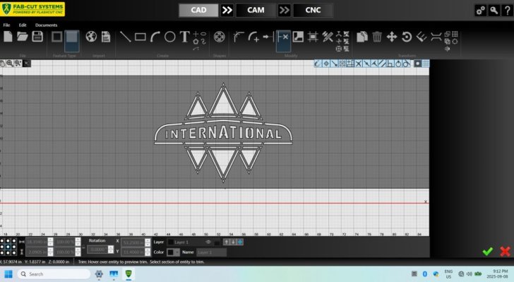This screenshot has width=514, height=282.
Task: Toggle the right-angle perpendicular snap icon
Action: click(390, 63)
